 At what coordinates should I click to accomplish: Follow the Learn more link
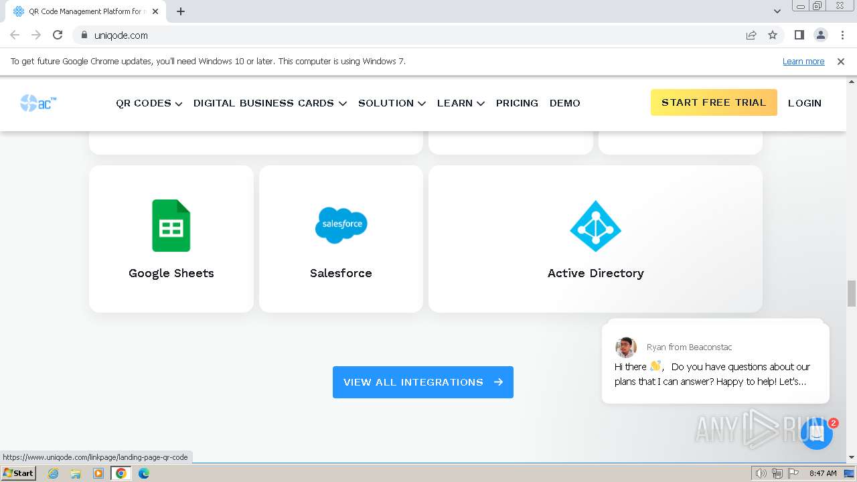[803, 61]
